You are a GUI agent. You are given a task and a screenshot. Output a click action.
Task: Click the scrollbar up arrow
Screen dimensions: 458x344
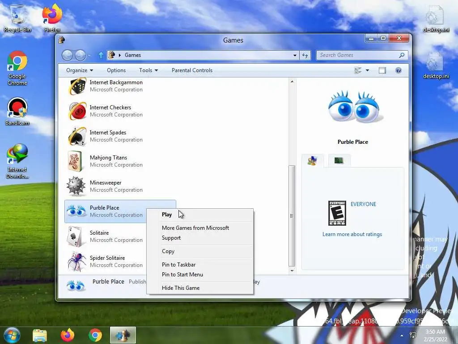pos(292,82)
